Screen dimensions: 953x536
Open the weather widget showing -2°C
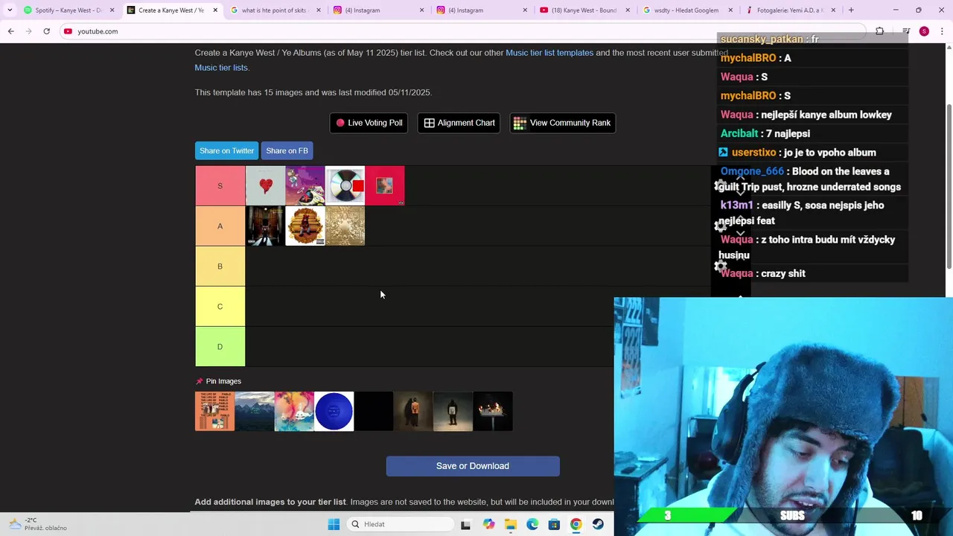(37, 524)
